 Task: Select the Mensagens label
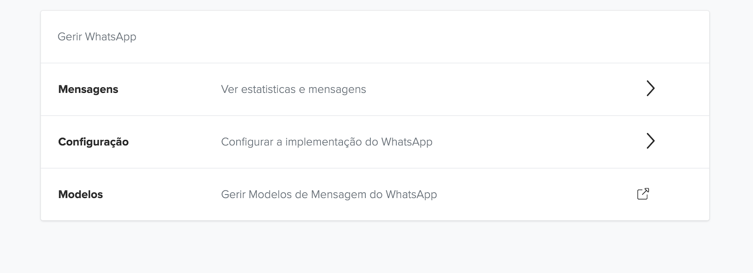pyautogui.click(x=88, y=89)
